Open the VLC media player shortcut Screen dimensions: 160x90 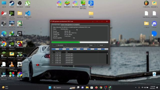(12, 66)
